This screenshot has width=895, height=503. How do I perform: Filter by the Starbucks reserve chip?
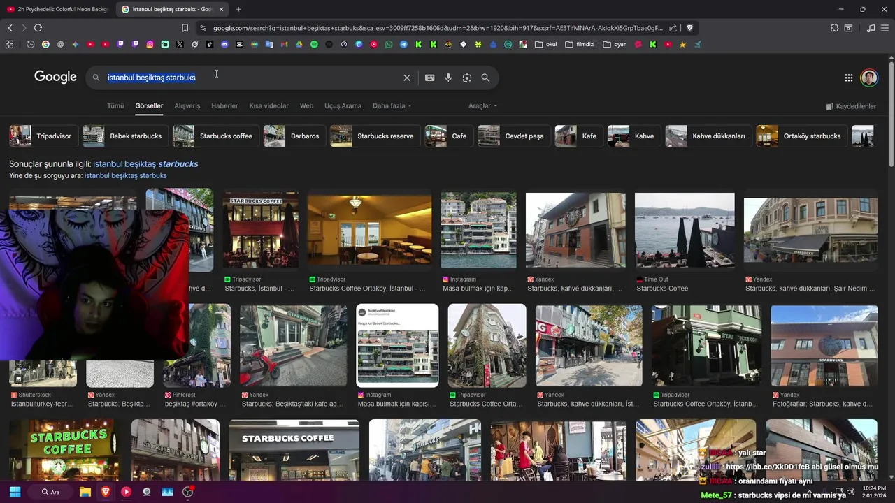click(x=375, y=136)
